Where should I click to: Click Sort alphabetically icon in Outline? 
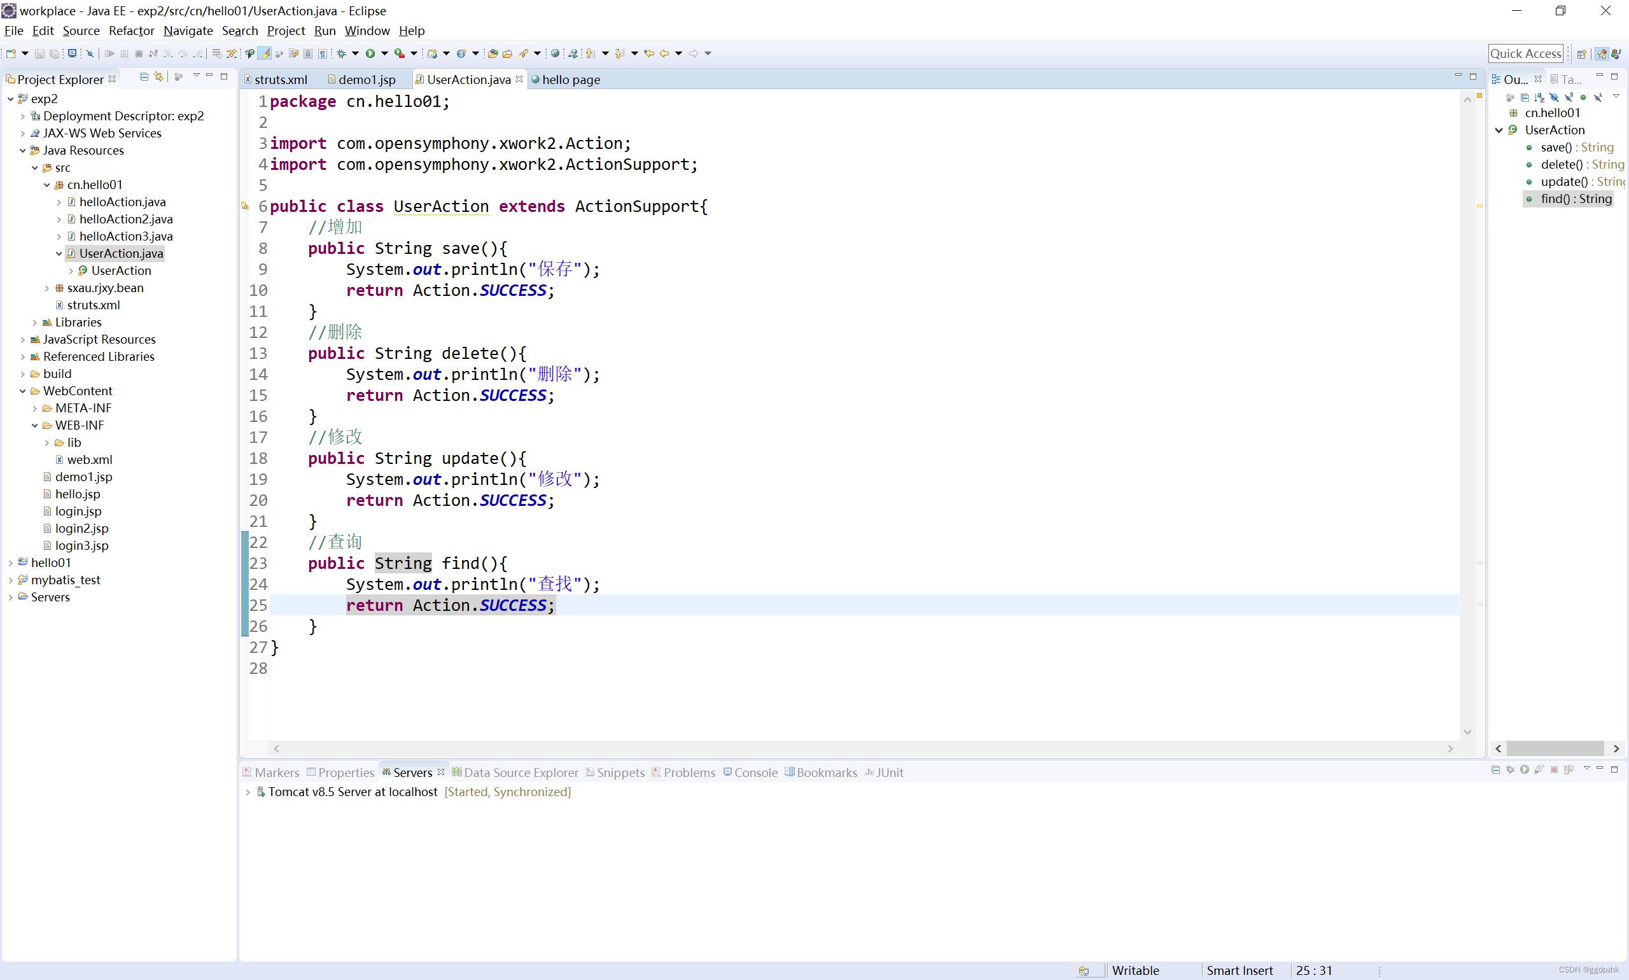(x=1540, y=98)
